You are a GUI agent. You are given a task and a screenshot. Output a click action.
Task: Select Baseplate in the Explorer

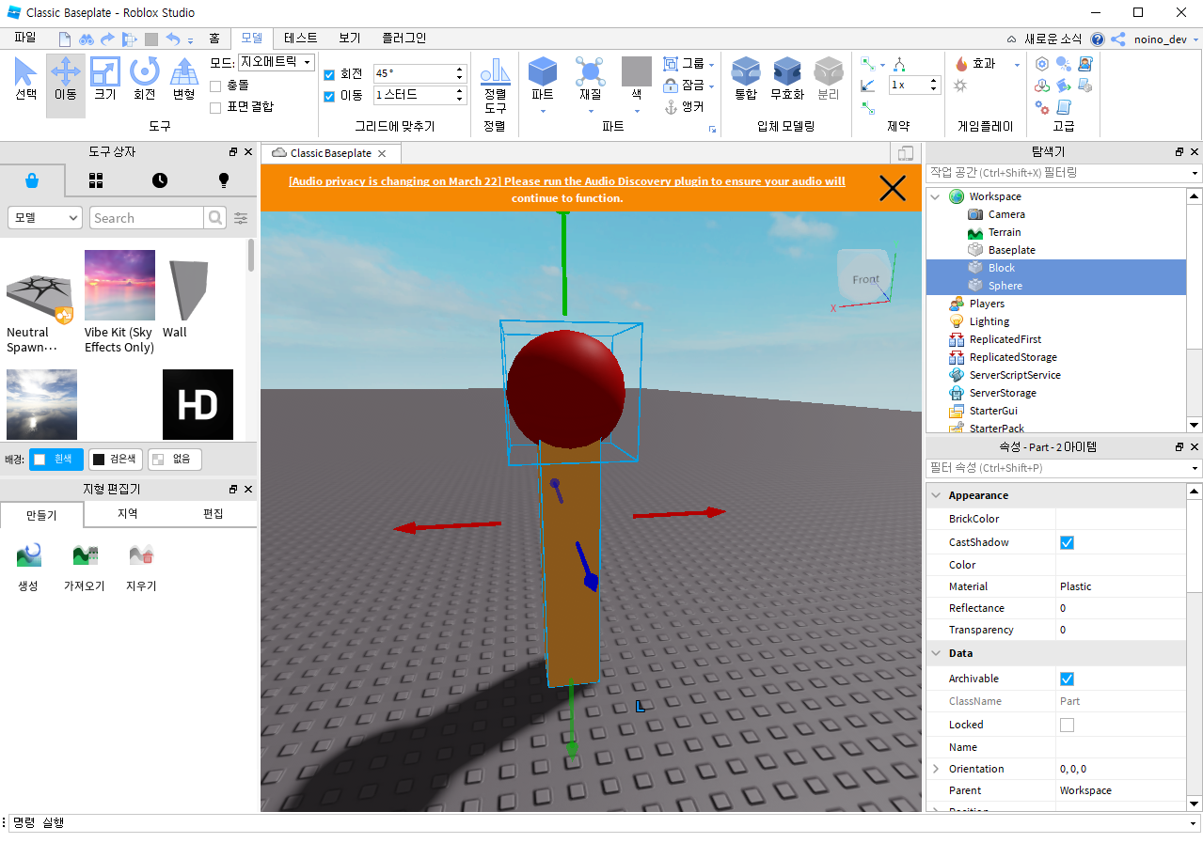1011,250
